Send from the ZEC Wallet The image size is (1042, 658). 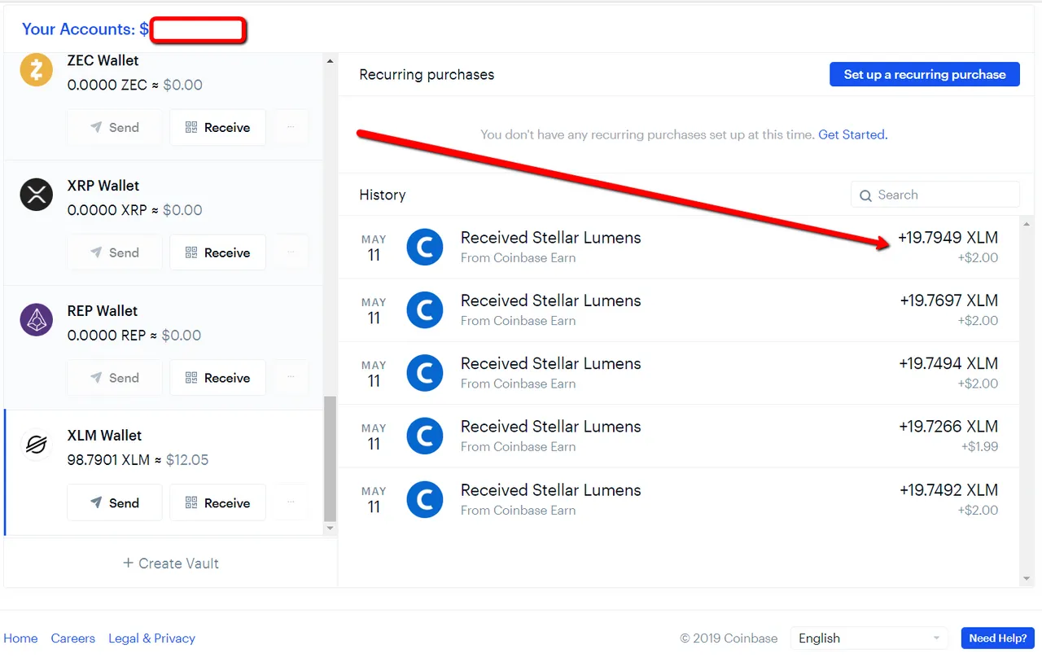tap(115, 127)
